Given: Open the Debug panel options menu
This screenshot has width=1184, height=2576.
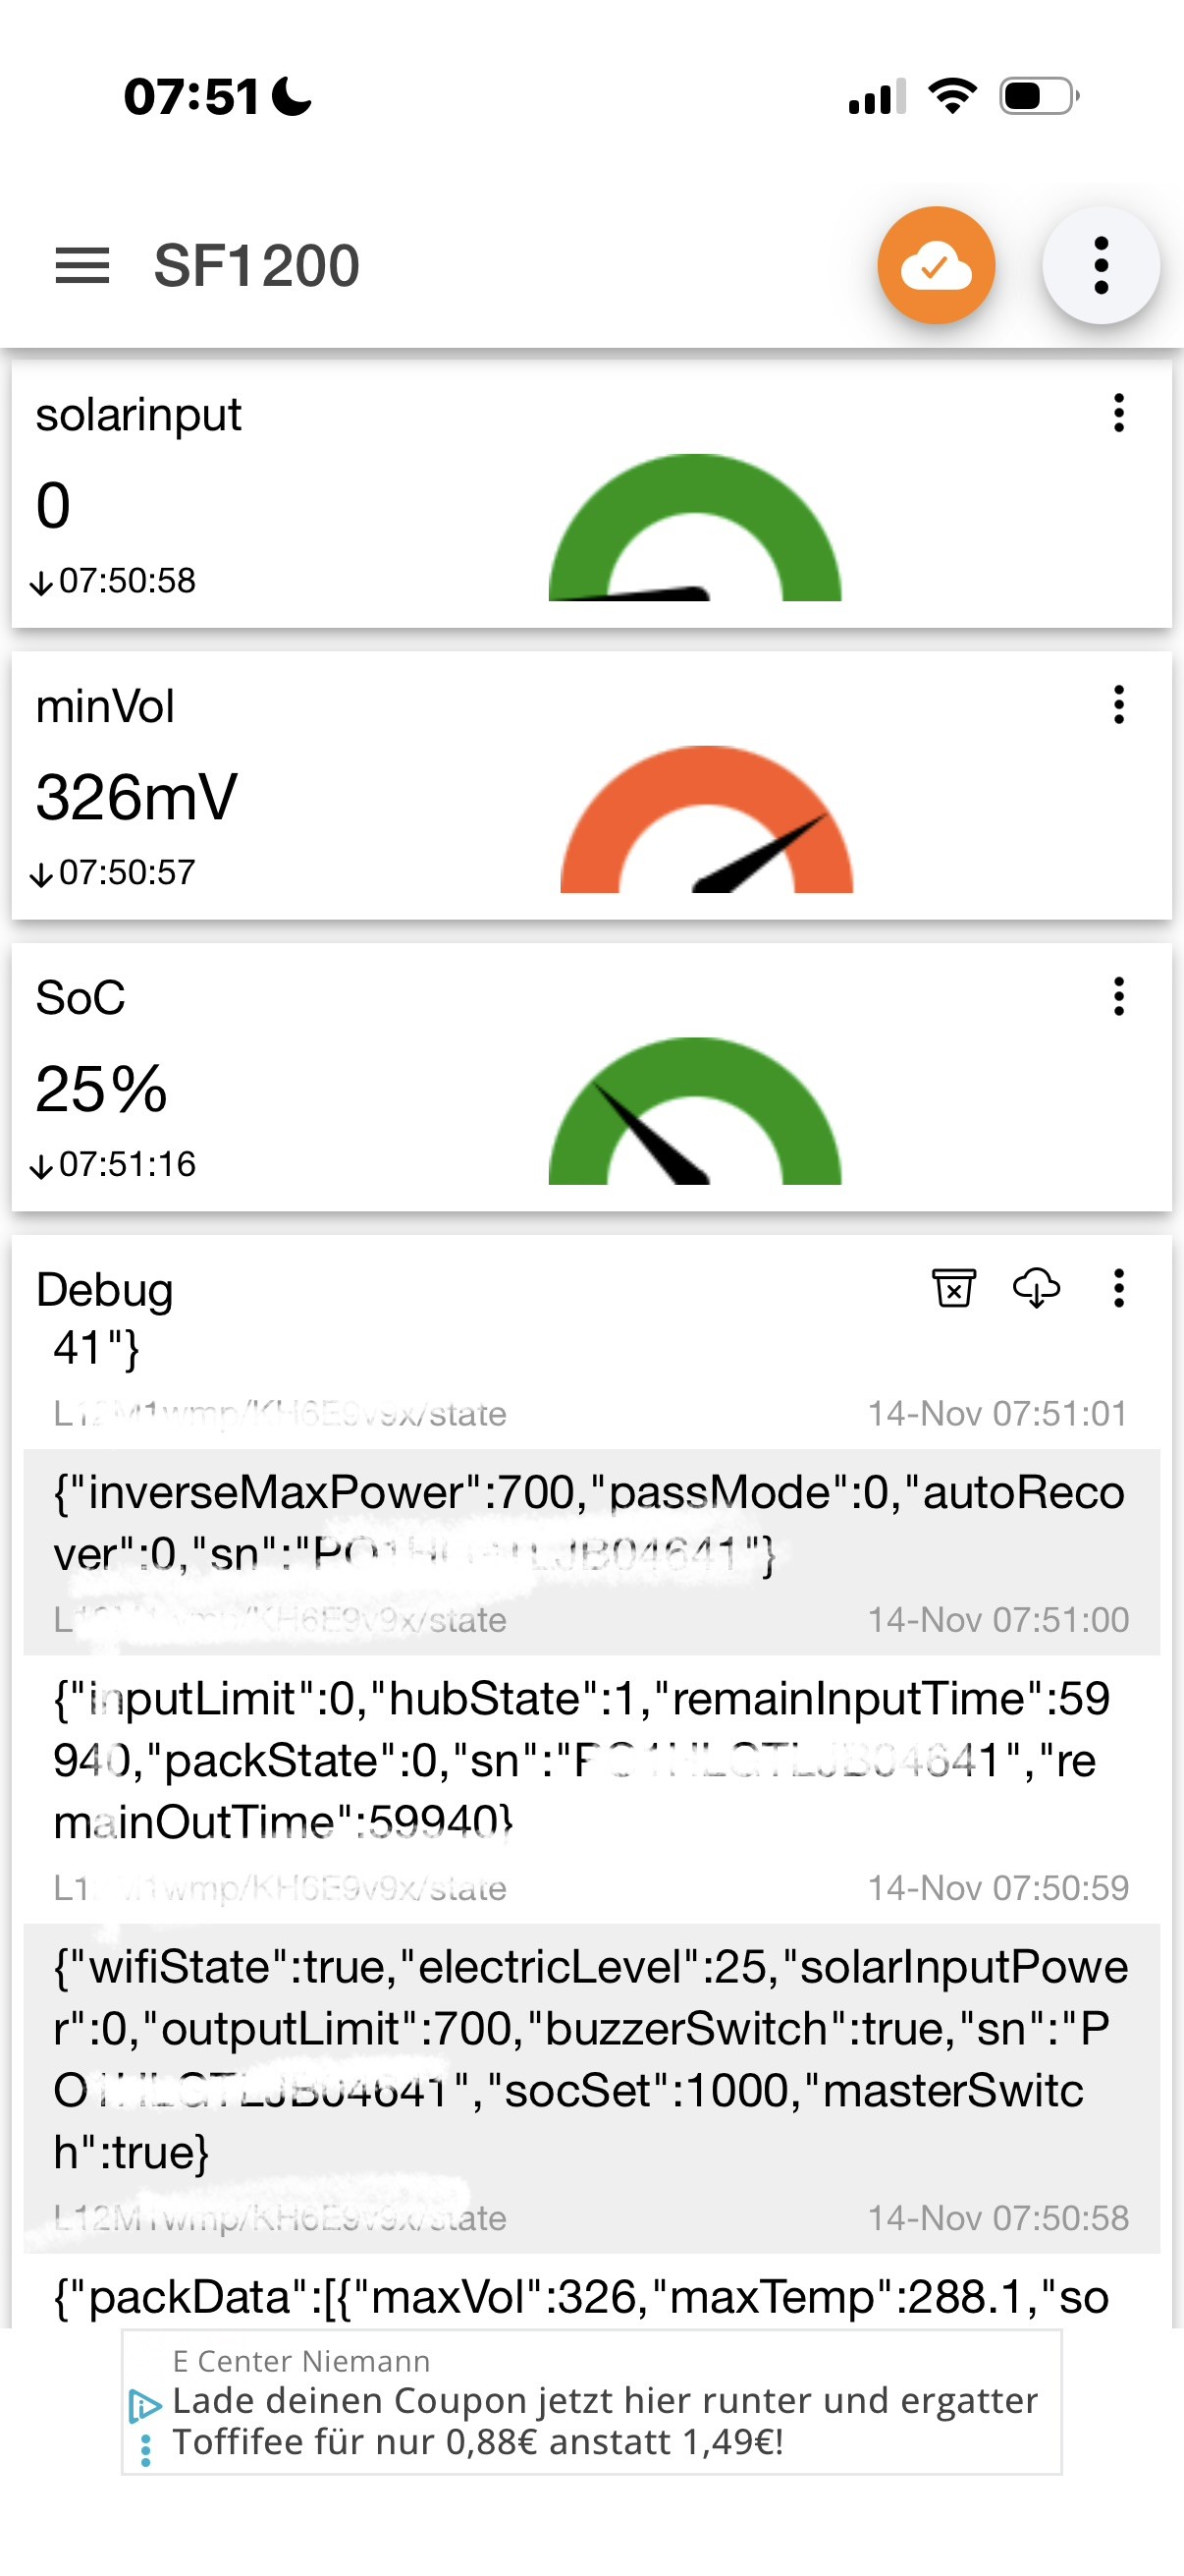Looking at the screenshot, I should (1118, 1288).
